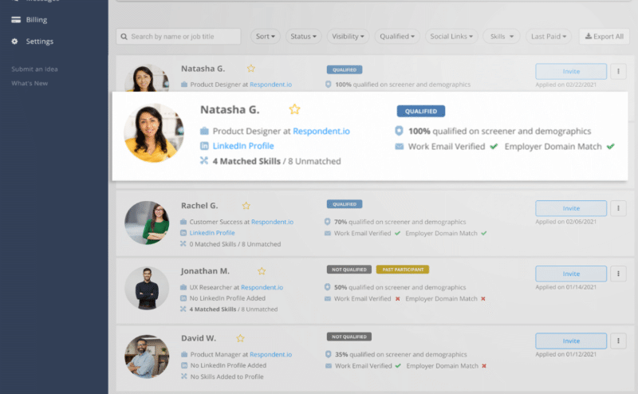Toggle favorite star for Rachel G.
Viewport: 638px width, 394px height.
click(246, 206)
